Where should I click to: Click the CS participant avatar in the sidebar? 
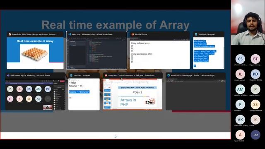coord(240,59)
